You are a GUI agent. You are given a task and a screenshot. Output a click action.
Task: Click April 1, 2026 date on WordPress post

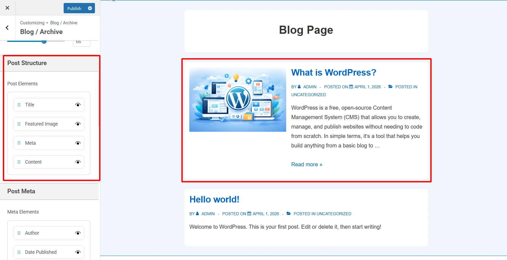(368, 87)
